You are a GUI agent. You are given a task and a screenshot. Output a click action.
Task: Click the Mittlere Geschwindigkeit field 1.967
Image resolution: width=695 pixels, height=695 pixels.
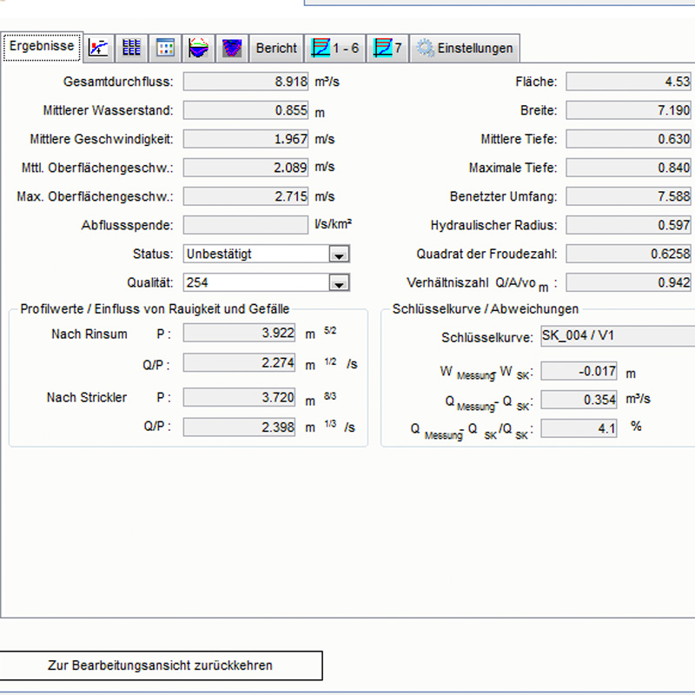[246, 139]
